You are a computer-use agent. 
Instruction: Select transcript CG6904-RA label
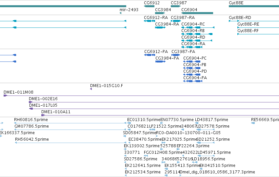(x=193, y=44)
